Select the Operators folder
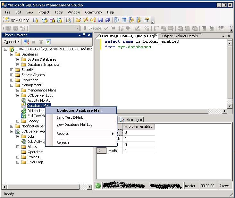This screenshot has width=235, height=198. point(35,152)
